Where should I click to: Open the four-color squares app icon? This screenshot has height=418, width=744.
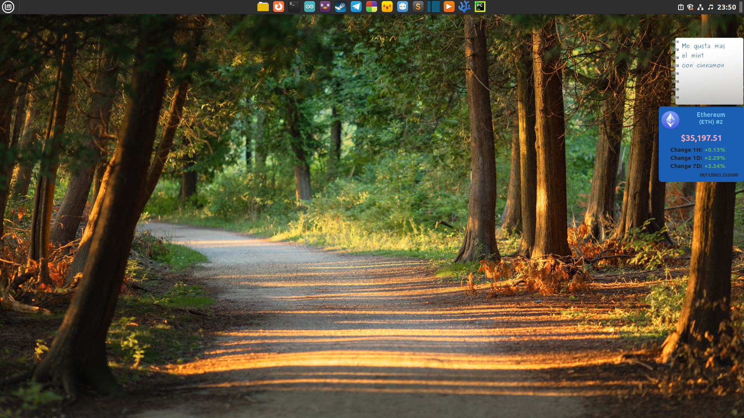[x=371, y=7]
